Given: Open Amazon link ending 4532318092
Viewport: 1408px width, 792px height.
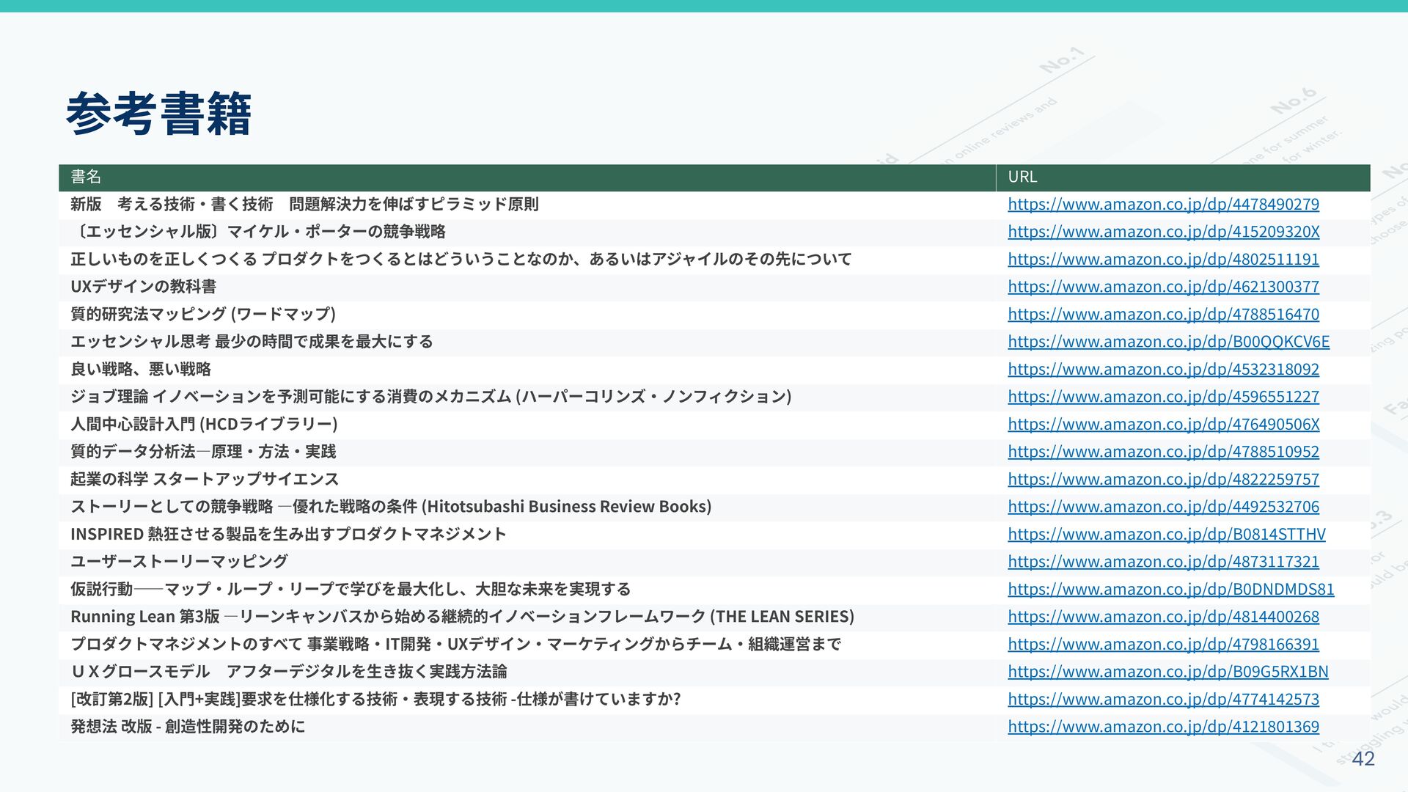Looking at the screenshot, I should click(x=1163, y=369).
